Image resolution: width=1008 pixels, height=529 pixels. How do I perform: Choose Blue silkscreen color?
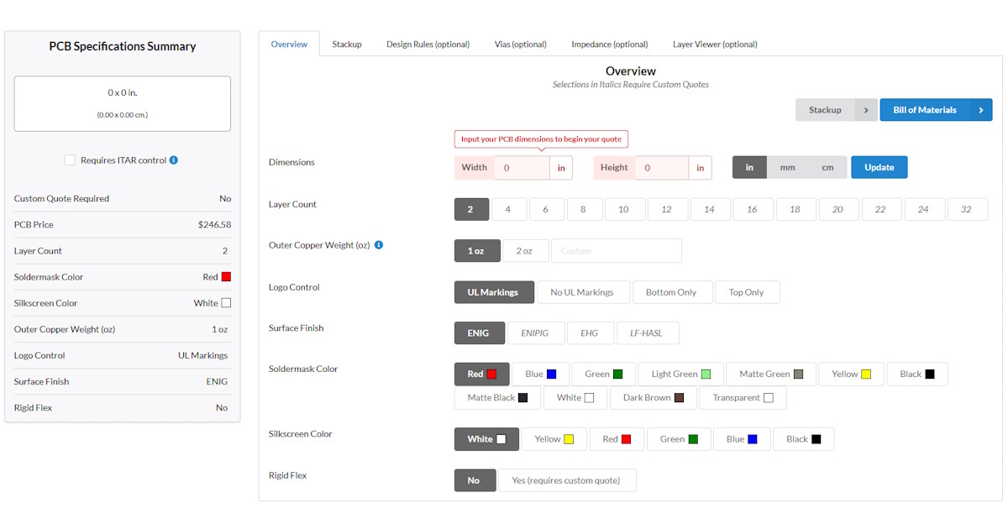coord(741,438)
